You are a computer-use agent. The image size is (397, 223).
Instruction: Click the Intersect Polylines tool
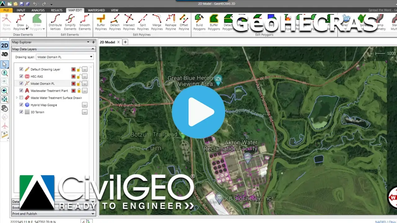(x=129, y=22)
